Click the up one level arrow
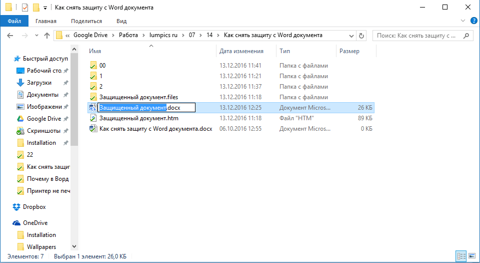This screenshot has height=263, width=480. click(47, 36)
